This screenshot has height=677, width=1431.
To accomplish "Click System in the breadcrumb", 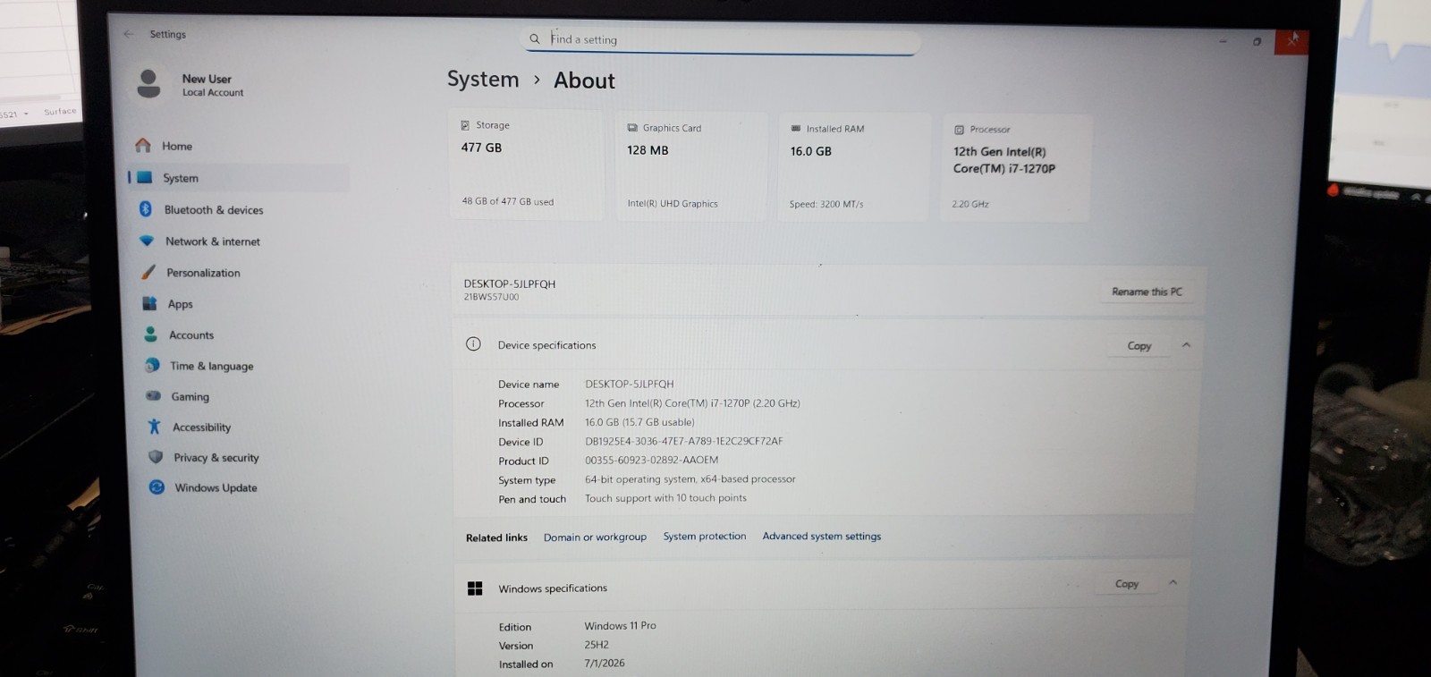I will tap(483, 80).
